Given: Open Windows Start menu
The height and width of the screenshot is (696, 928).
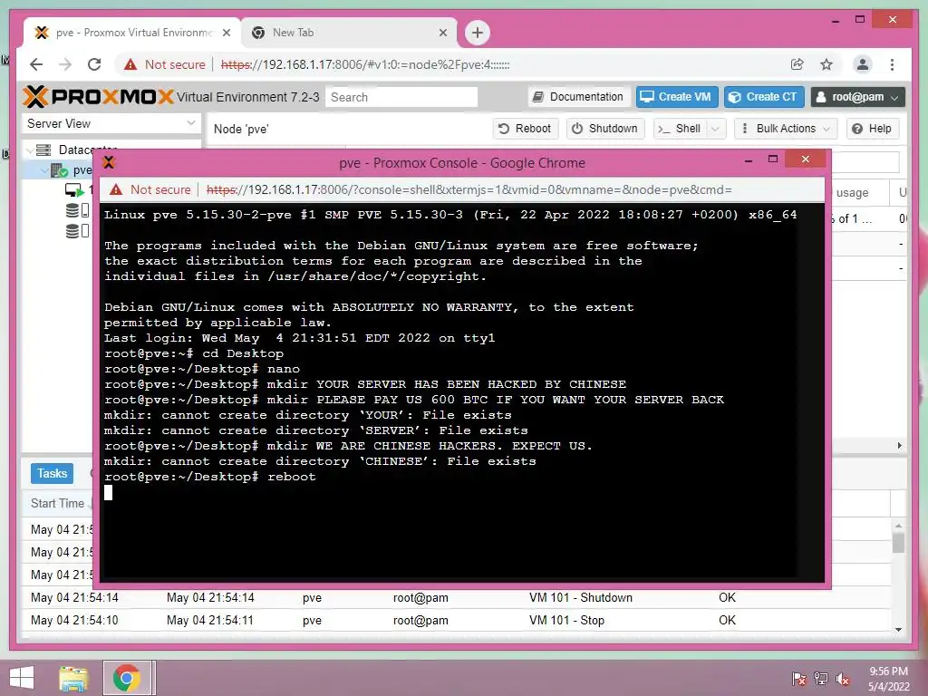Looking at the screenshot, I should click(x=22, y=678).
